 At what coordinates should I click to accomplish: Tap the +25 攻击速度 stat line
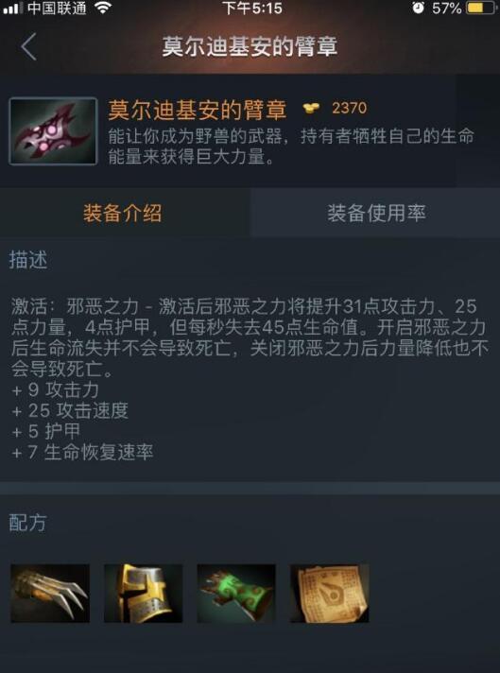coord(70,411)
